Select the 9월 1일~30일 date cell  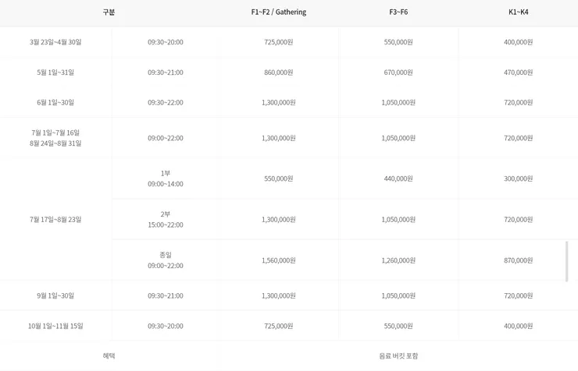click(x=55, y=295)
